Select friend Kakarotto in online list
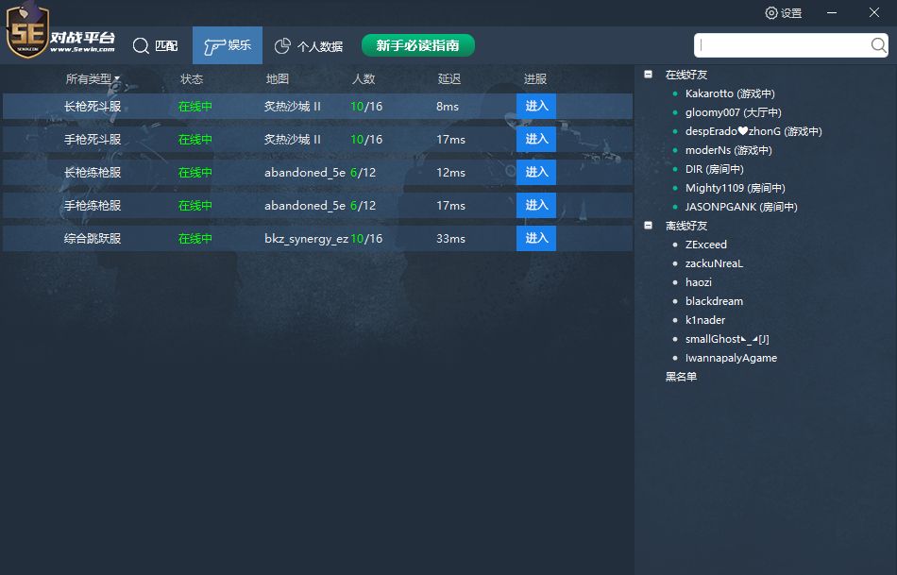Image resolution: width=897 pixels, height=575 pixels. point(730,93)
